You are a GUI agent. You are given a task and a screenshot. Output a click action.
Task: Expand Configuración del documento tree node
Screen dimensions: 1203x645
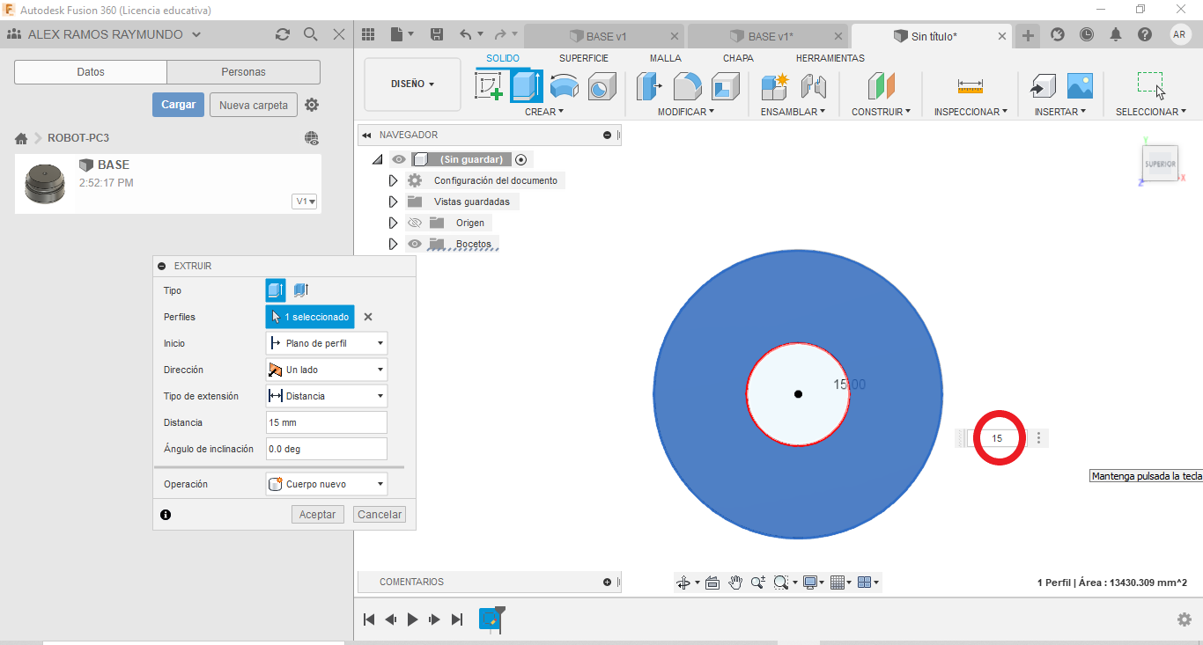(x=393, y=180)
